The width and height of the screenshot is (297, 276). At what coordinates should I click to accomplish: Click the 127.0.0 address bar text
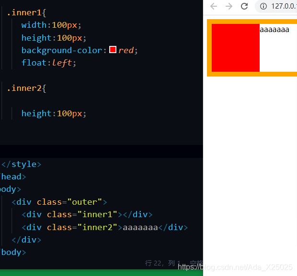click(284, 6)
